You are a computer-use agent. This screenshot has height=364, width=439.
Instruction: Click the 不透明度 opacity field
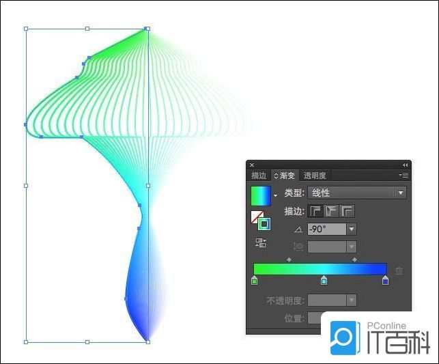(327, 300)
